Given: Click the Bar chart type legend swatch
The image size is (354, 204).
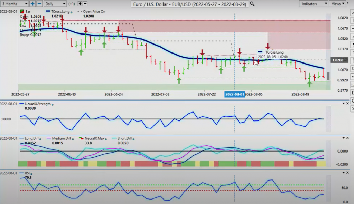Looking at the screenshot, I should pyautogui.click(x=22, y=11).
